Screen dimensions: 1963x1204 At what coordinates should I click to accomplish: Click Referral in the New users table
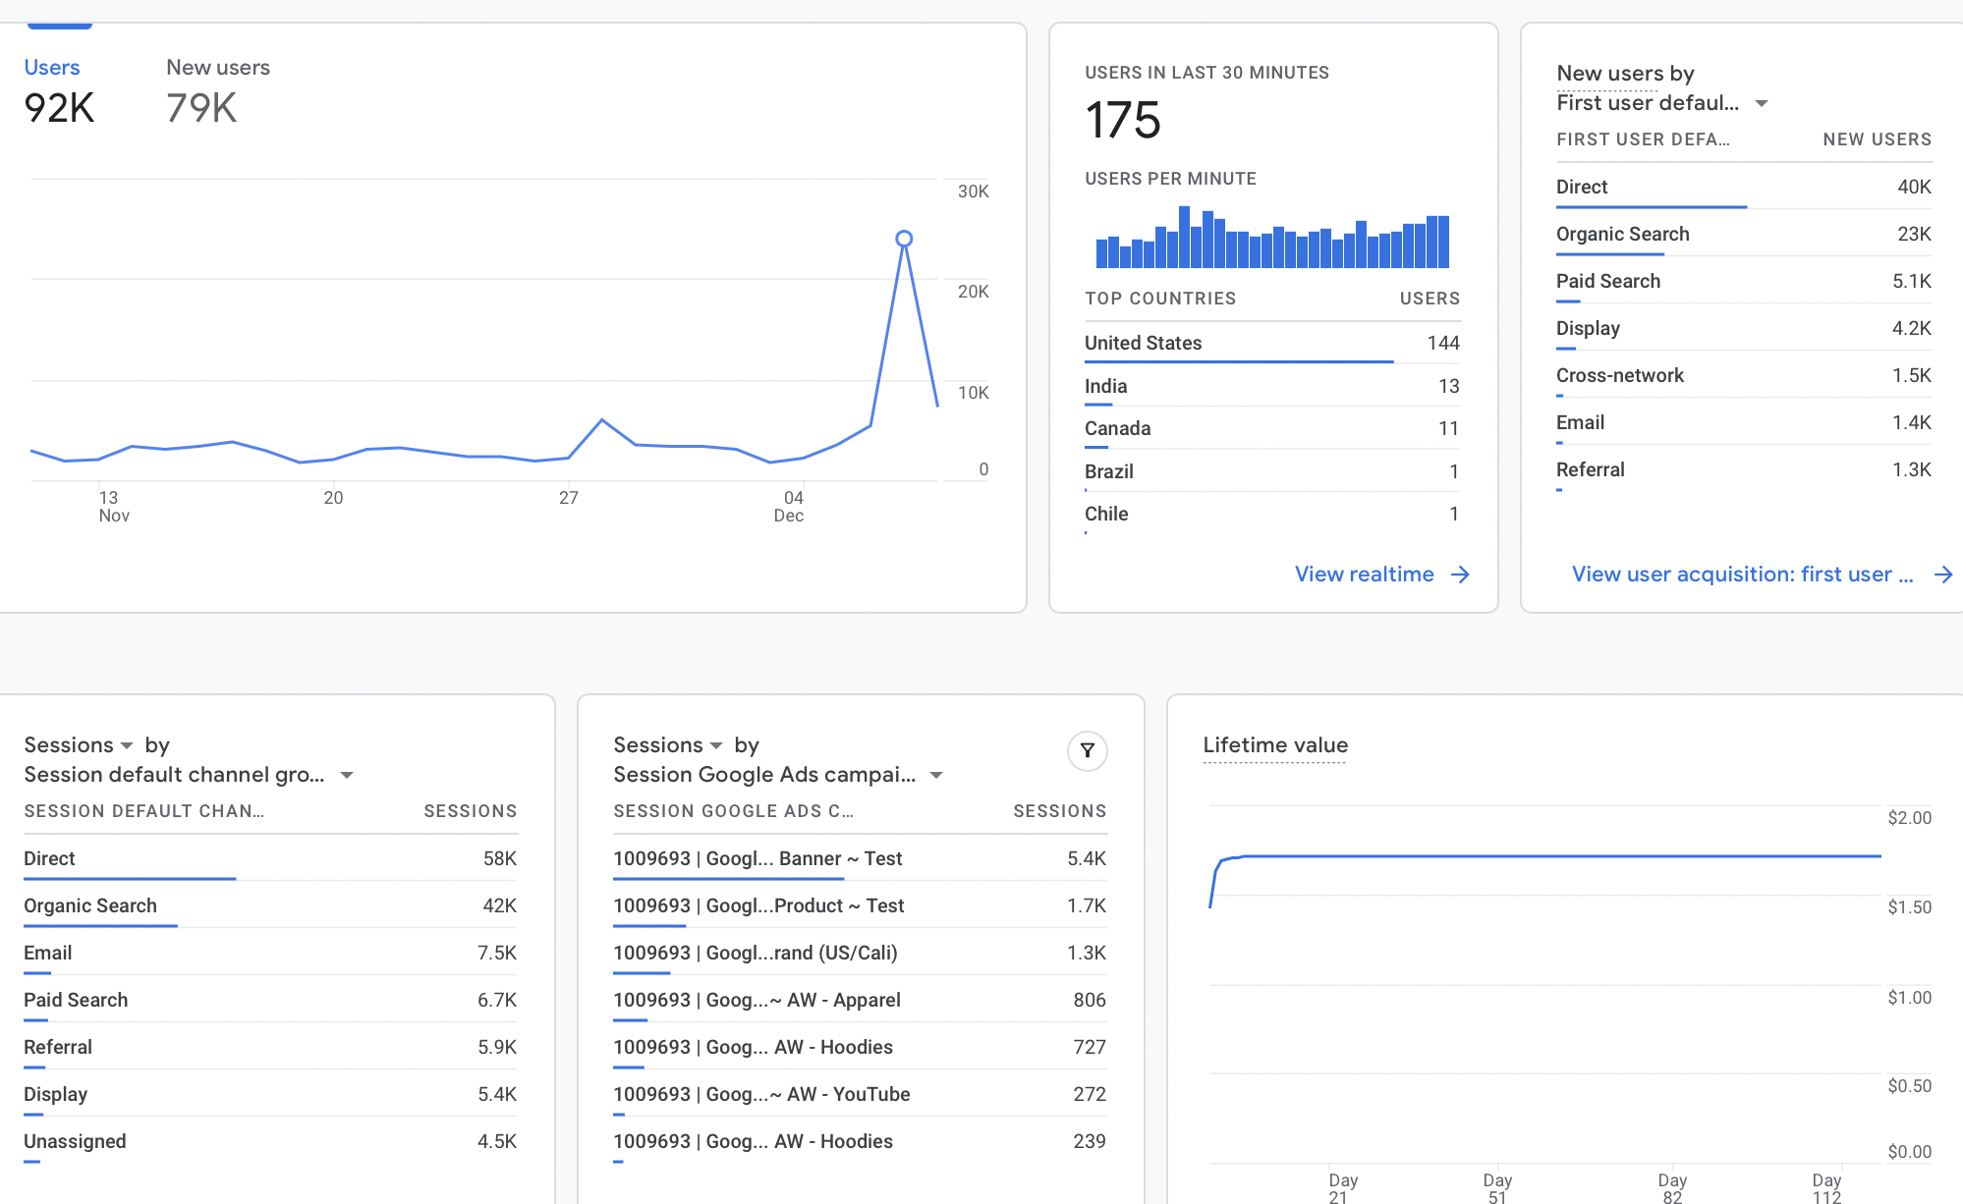point(1744,469)
